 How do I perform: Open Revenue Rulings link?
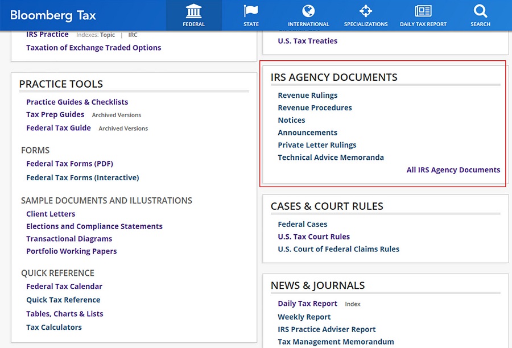click(x=307, y=96)
